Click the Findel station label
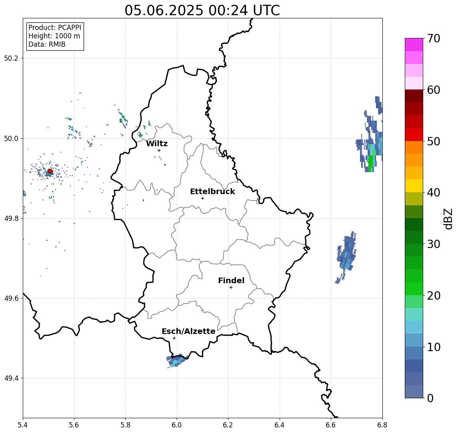458x433 pixels. tap(231, 280)
